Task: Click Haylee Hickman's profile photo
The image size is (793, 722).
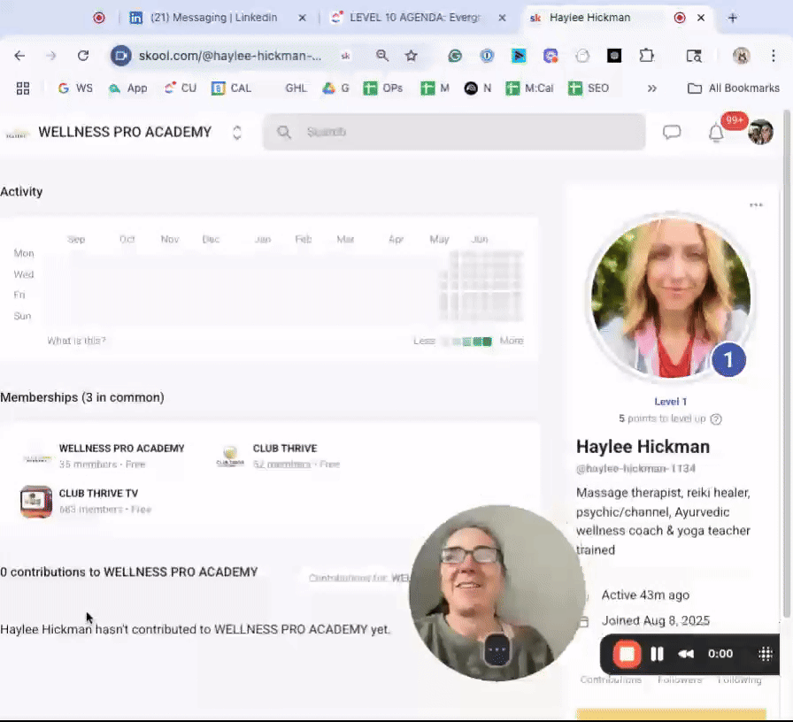Action: [671, 298]
